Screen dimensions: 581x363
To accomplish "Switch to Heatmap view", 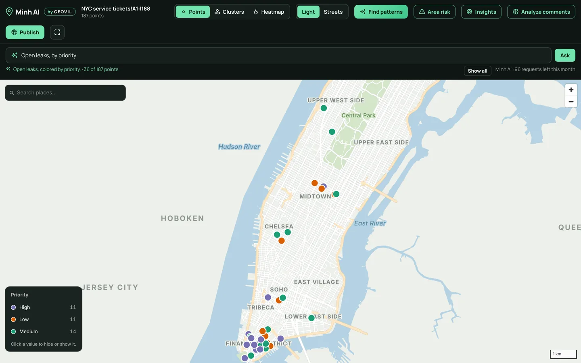I will point(269,12).
